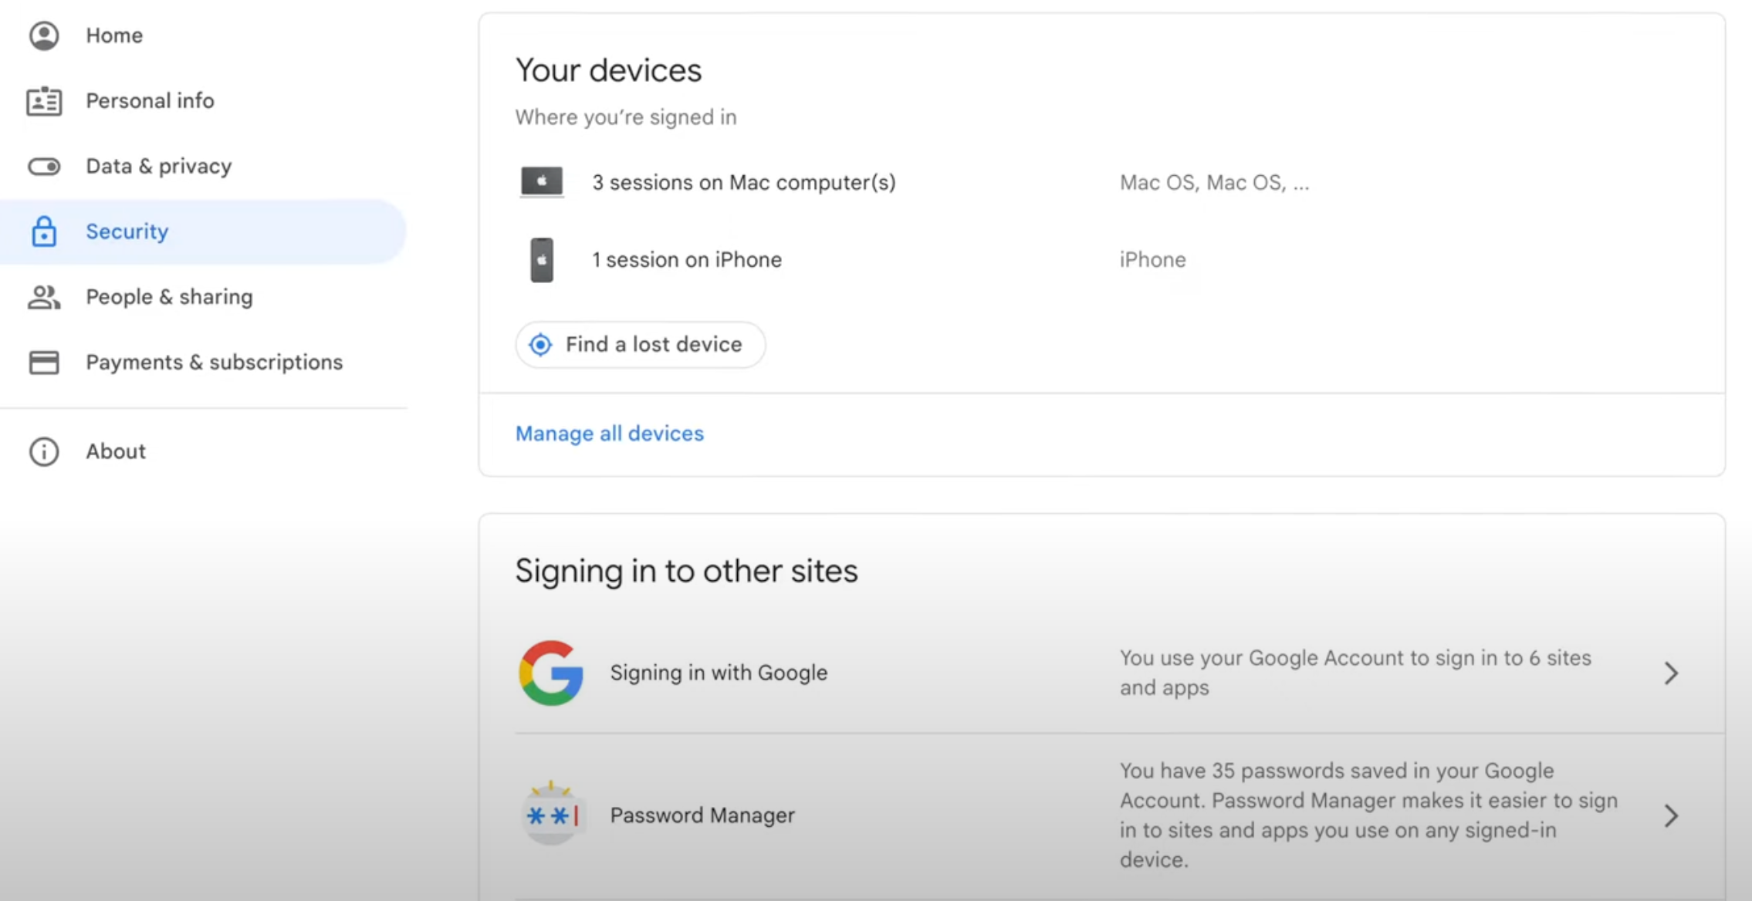Select the 1 session on iPhone entry
The image size is (1752, 901).
[x=686, y=260]
